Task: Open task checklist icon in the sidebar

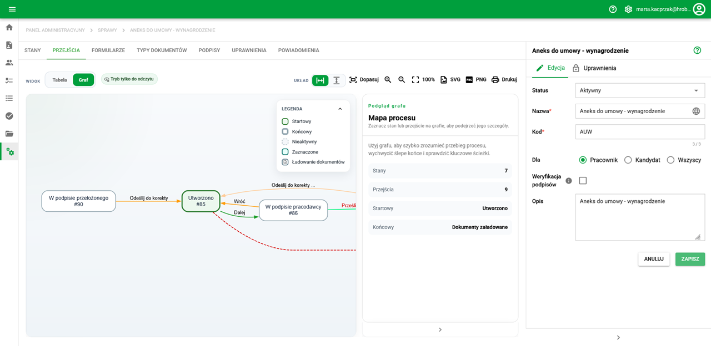Action: (9, 80)
